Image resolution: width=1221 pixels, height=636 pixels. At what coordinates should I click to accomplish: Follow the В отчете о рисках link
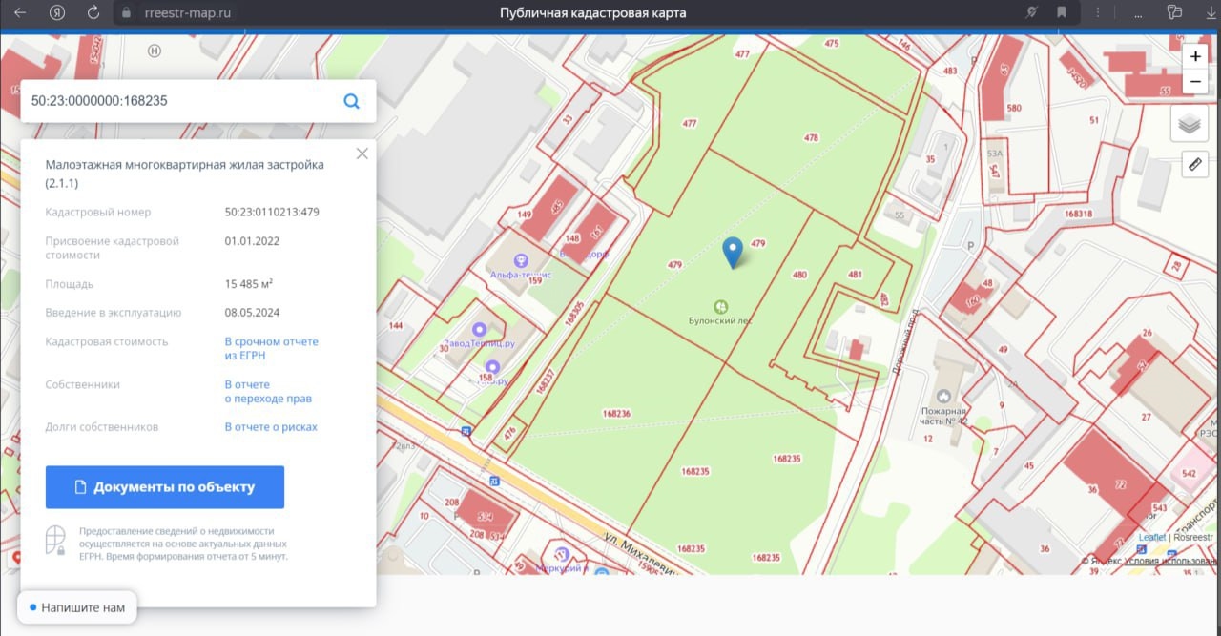click(x=271, y=427)
